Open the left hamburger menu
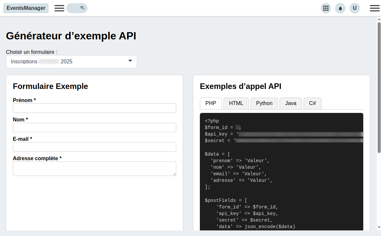 click(59, 8)
